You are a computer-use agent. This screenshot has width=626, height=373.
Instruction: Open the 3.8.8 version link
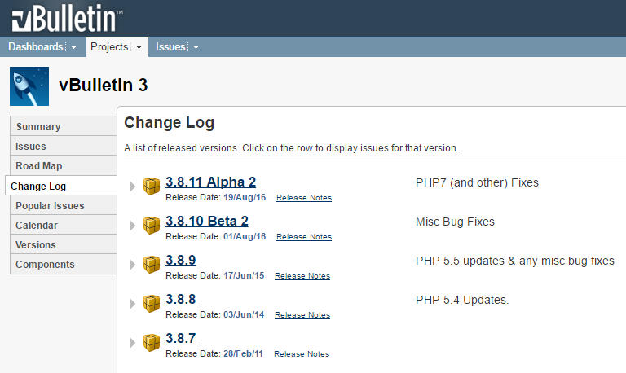pyautogui.click(x=180, y=299)
